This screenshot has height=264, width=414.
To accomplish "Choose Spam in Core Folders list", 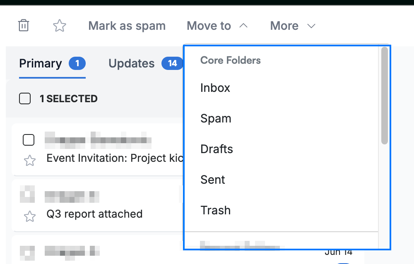I will pyautogui.click(x=281, y=118).
